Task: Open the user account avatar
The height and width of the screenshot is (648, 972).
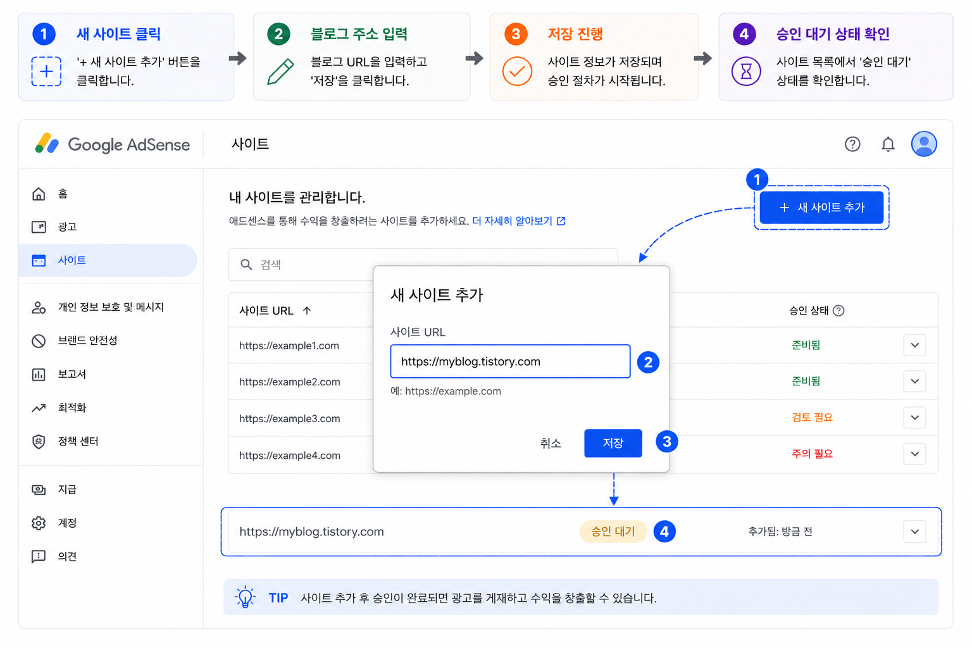Action: click(924, 144)
